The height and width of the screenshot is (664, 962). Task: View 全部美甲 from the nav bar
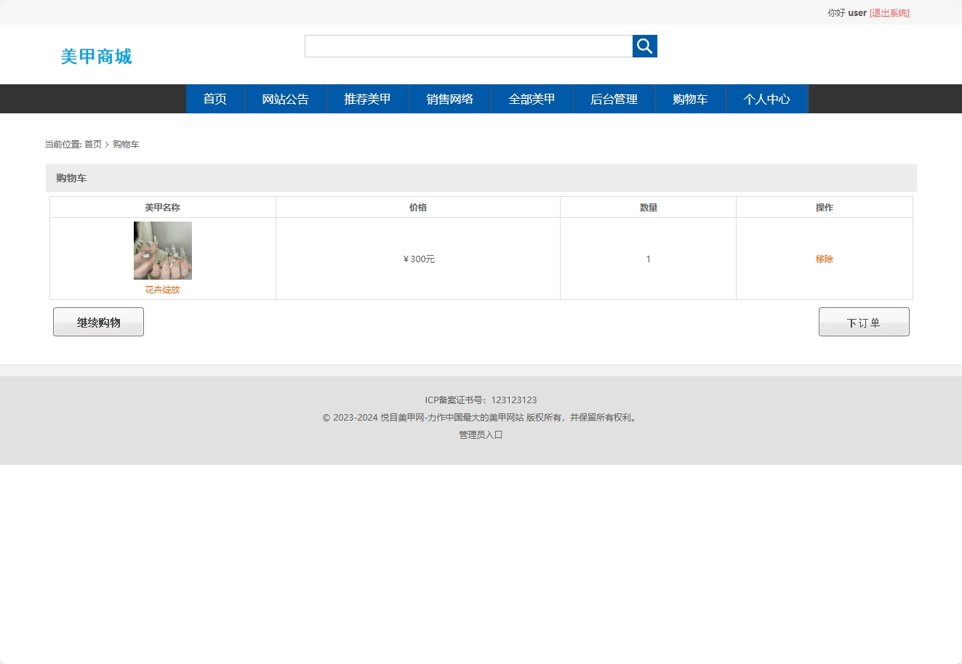coord(532,99)
